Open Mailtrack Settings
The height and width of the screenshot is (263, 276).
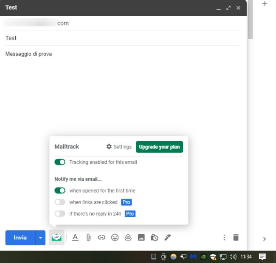pos(119,147)
